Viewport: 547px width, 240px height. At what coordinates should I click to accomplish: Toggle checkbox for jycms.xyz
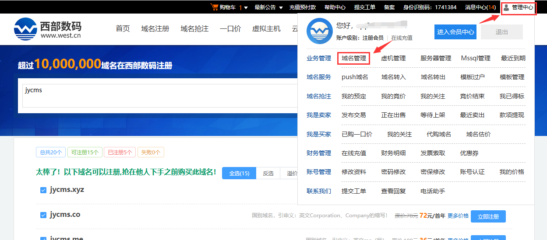tap(43, 190)
